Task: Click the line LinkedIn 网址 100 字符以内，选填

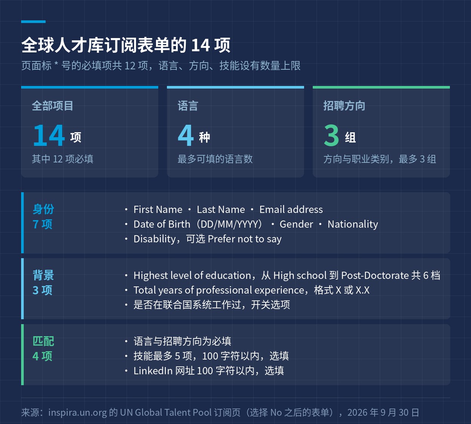Action: 209,371
